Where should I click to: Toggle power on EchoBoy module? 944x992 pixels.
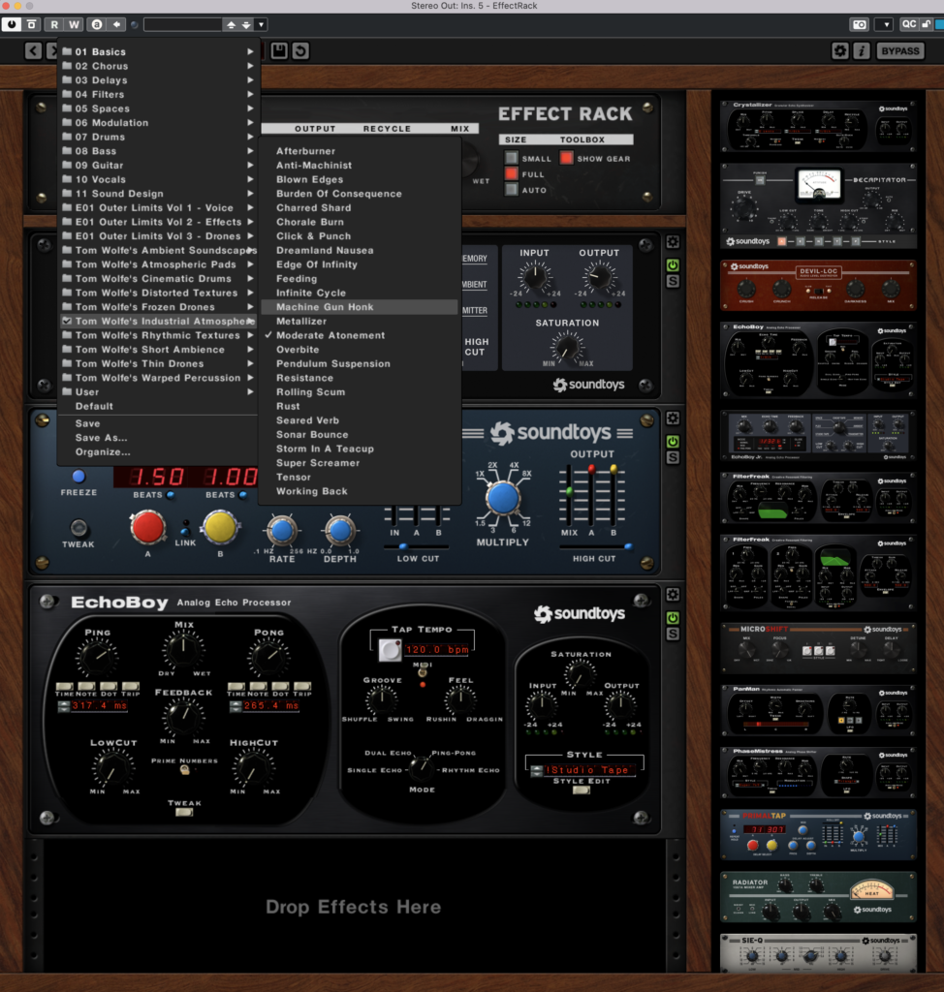(673, 618)
